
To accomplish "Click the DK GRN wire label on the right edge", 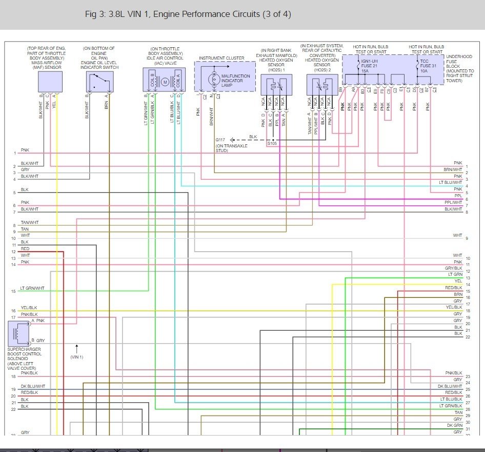I will 454,426.
